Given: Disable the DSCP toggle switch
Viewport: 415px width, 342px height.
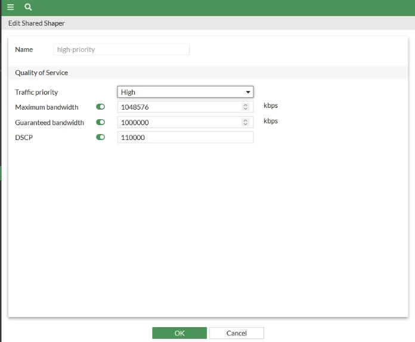Looking at the screenshot, I should (x=100, y=137).
